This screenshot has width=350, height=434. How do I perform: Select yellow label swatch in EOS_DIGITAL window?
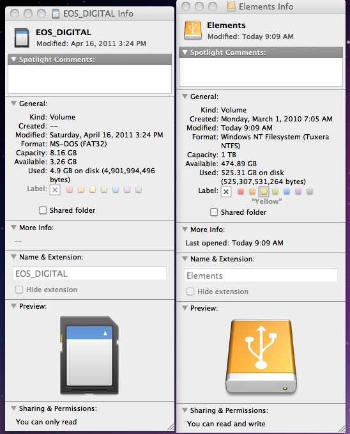(x=93, y=190)
